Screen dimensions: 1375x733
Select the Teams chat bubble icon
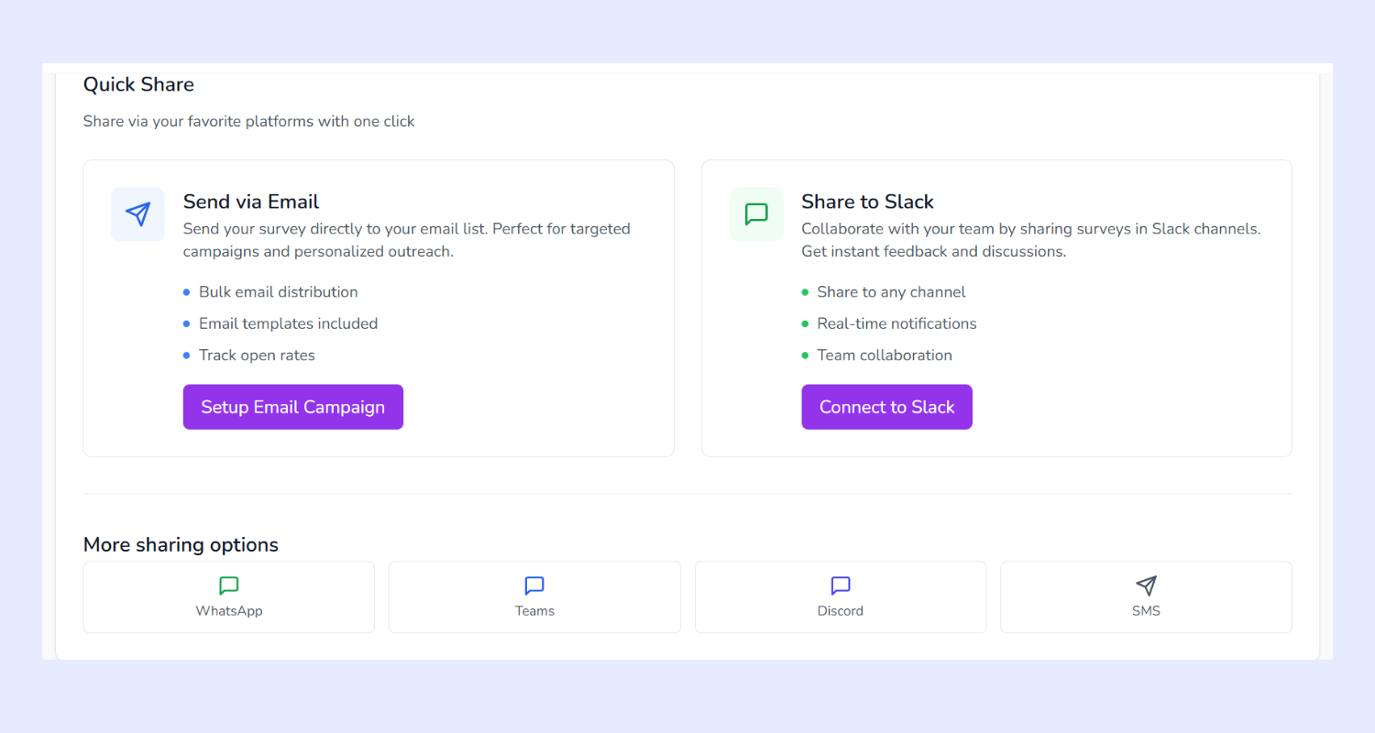(x=534, y=585)
